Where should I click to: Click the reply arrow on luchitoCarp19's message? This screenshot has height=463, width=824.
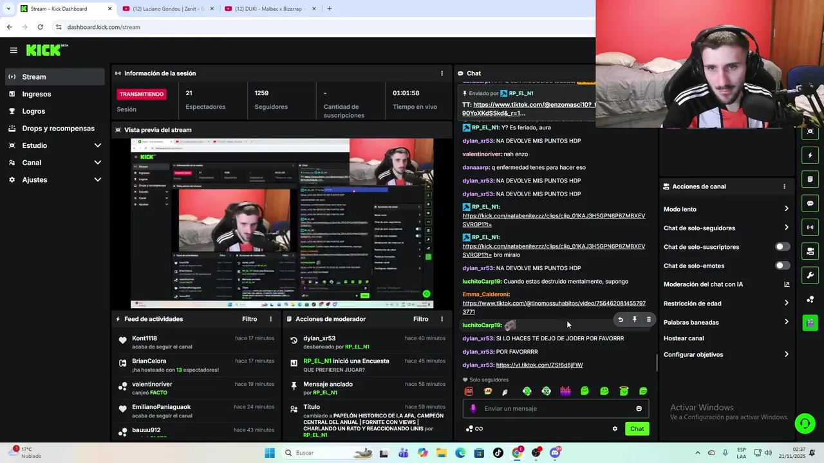click(x=621, y=320)
